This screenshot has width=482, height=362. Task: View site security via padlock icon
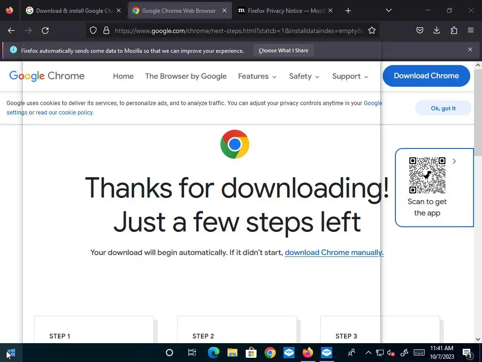(106, 30)
